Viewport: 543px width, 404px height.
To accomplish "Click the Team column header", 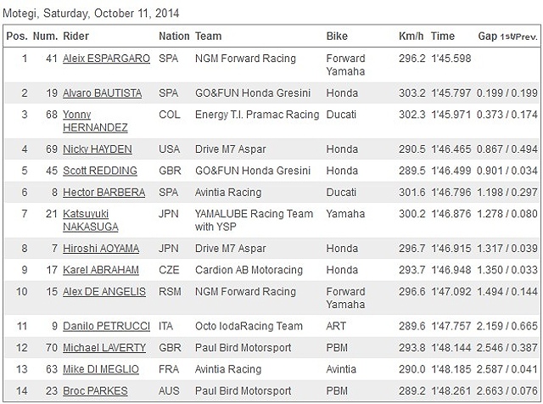I will pos(209,36).
